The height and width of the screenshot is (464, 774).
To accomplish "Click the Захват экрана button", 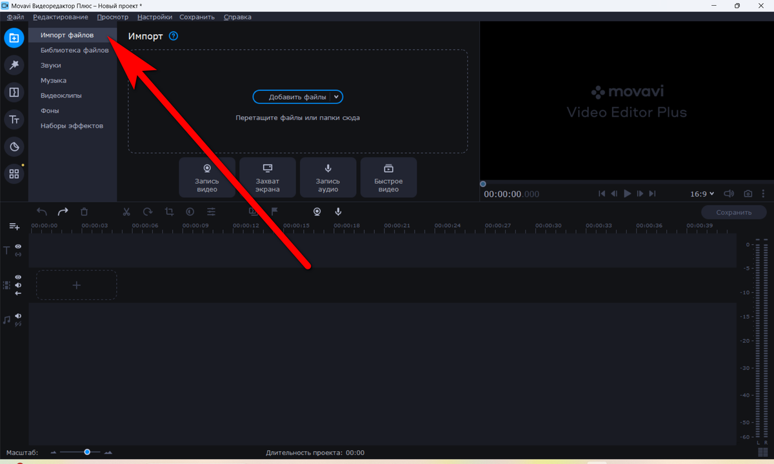I will (267, 177).
